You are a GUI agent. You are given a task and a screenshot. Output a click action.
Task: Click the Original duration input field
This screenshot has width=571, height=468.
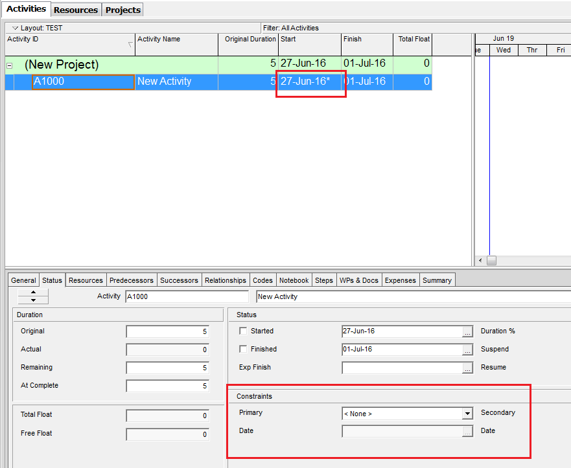click(167, 331)
